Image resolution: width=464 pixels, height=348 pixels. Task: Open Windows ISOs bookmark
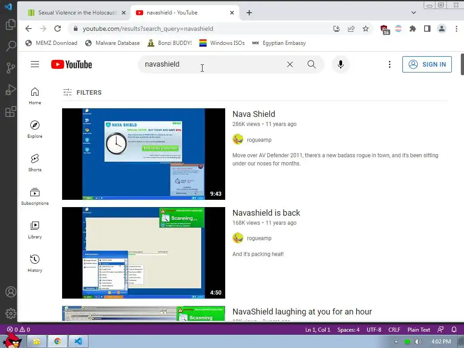(x=222, y=43)
